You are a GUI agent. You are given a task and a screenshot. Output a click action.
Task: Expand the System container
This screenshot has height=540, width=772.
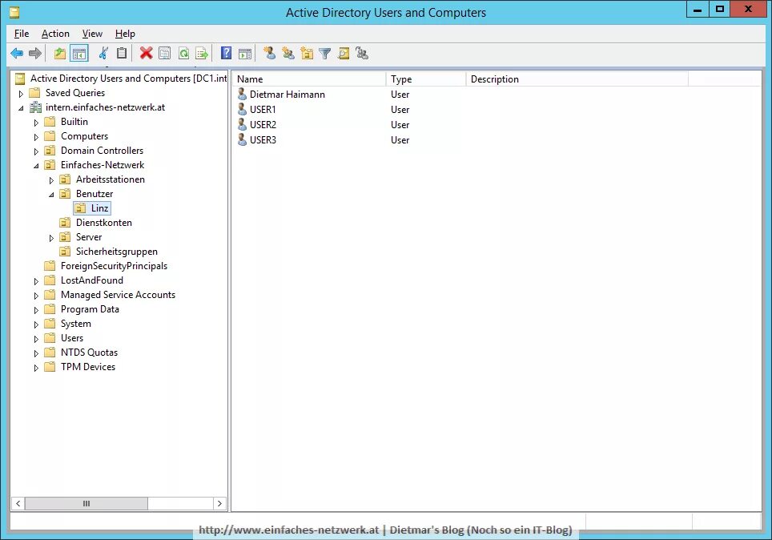pyautogui.click(x=36, y=324)
